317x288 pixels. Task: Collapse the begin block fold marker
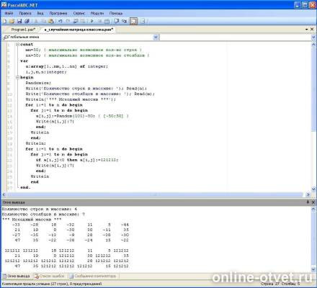click(17, 77)
